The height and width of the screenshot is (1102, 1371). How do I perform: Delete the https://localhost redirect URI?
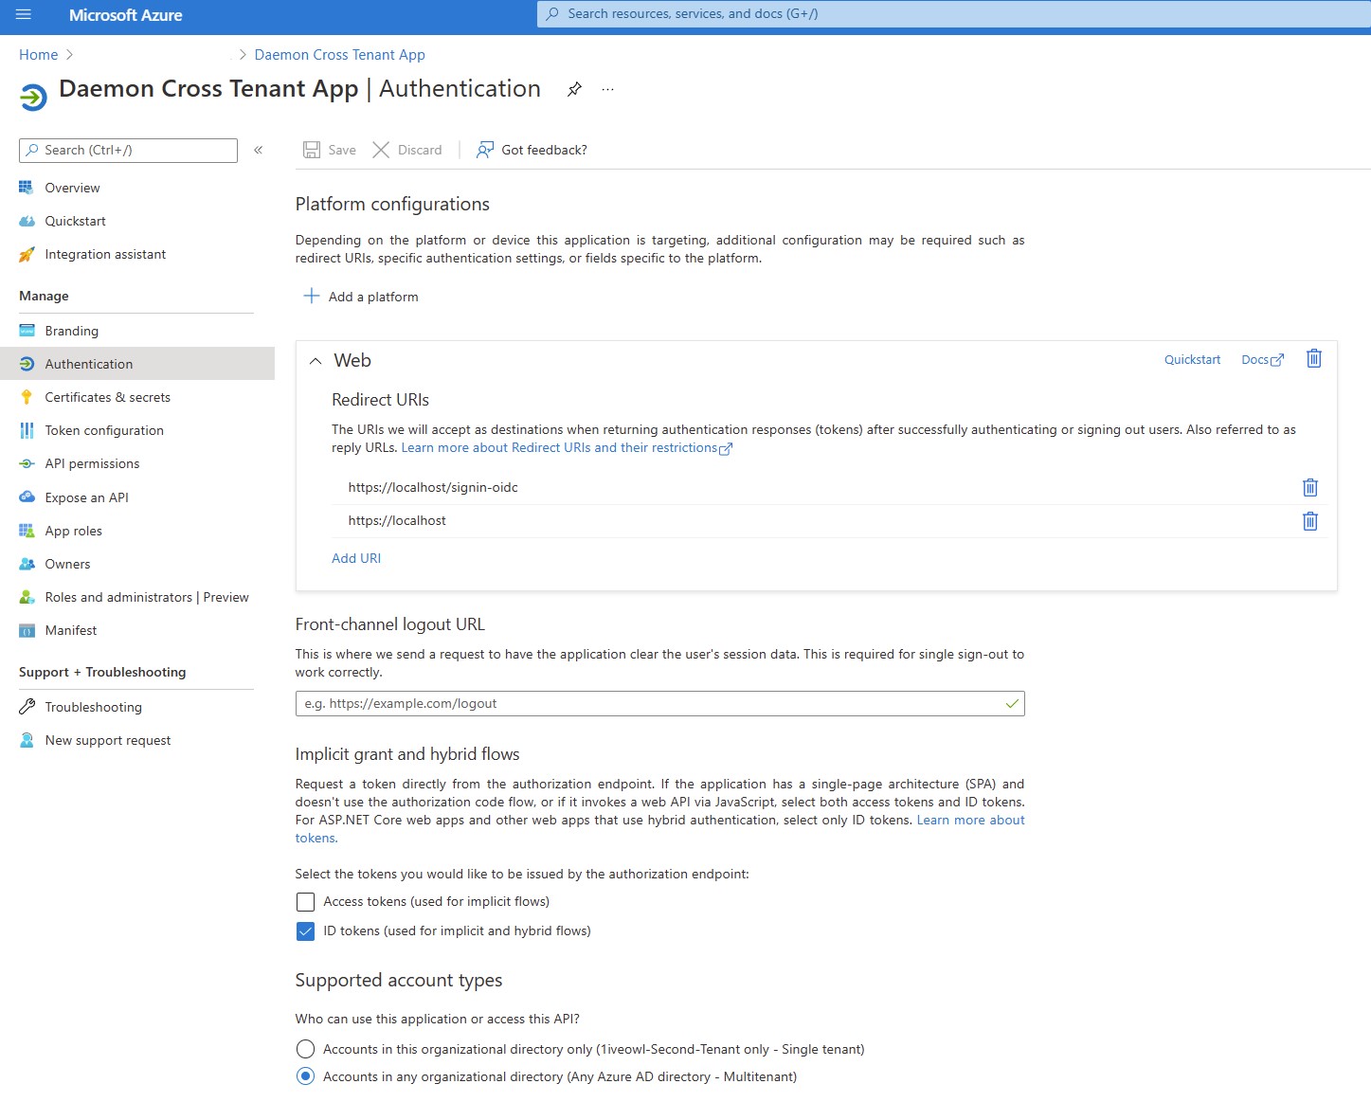point(1310,520)
